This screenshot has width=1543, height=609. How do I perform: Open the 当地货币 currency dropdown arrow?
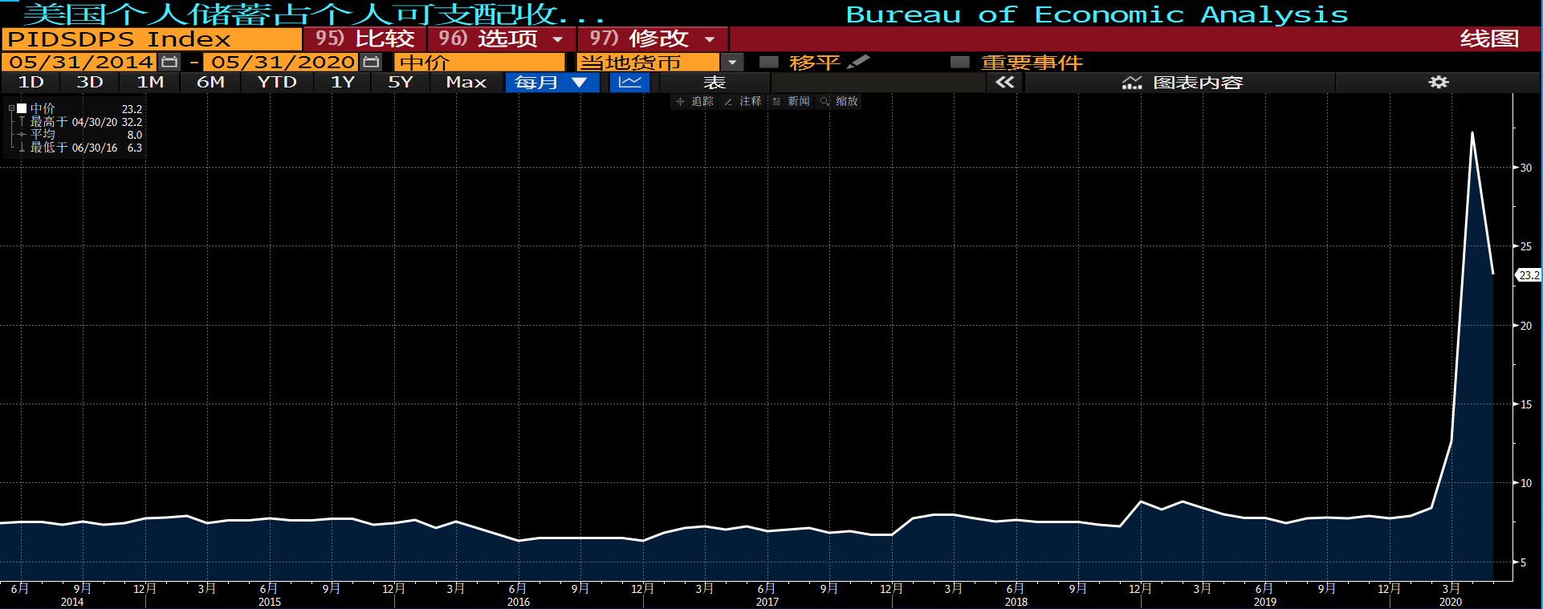[x=732, y=62]
